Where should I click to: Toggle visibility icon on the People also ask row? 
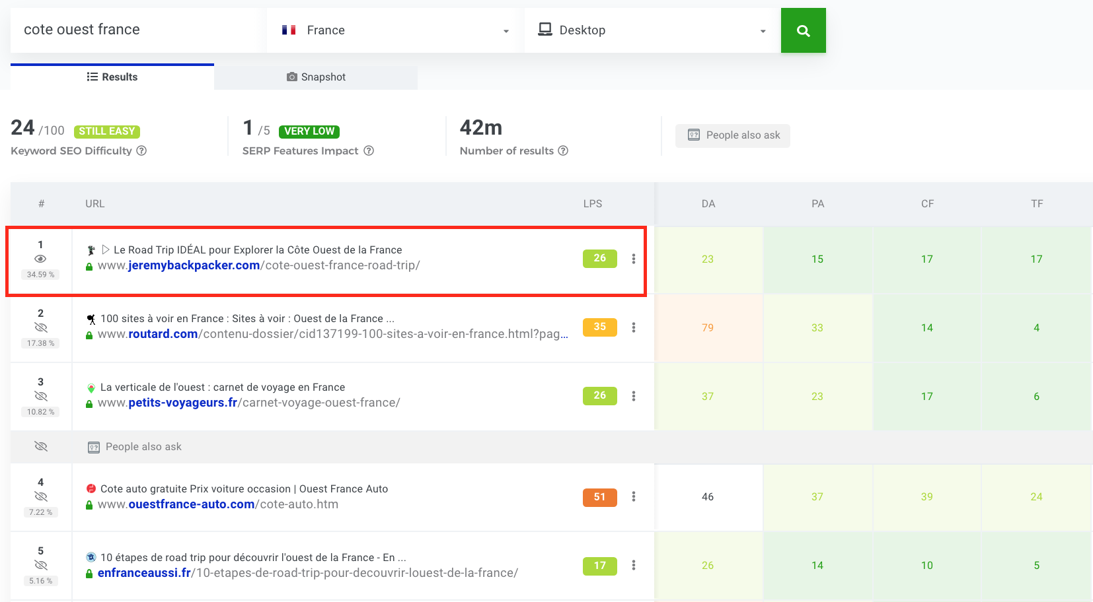pos(40,446)
